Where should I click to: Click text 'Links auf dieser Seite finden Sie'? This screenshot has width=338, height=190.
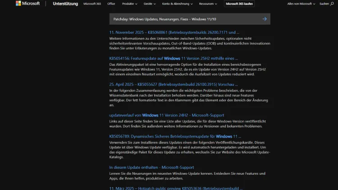pos(136,121)
